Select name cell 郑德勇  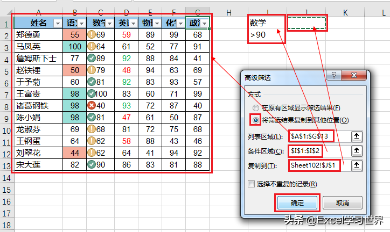pyautogui.click(x=38, y=35)
